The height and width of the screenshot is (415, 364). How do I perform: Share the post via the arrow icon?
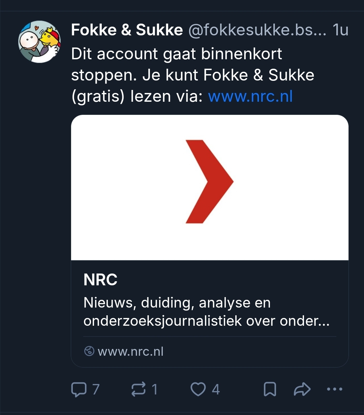point(302,389)
